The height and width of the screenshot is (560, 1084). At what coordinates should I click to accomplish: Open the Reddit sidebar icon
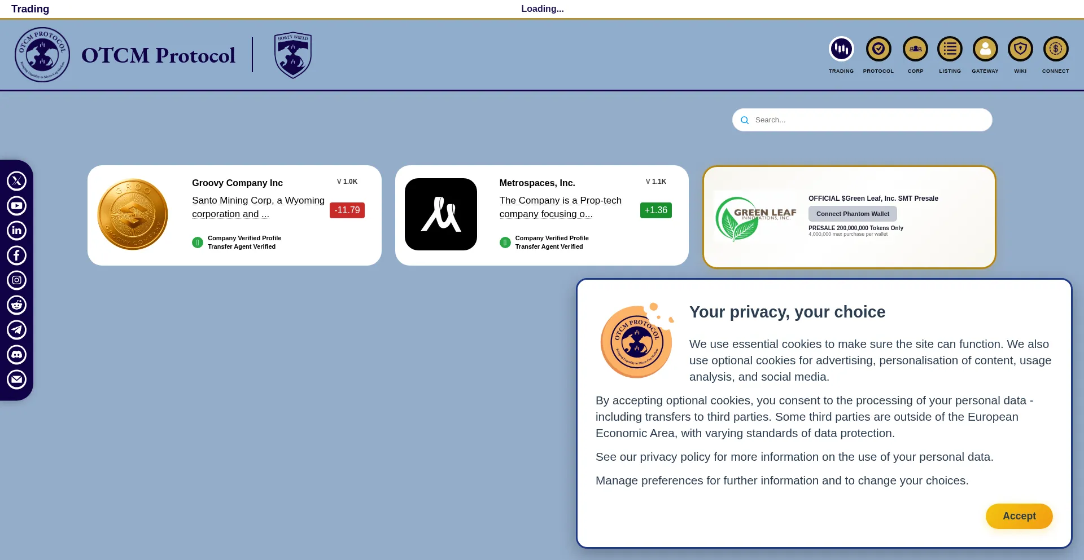[x=17, y=305]
